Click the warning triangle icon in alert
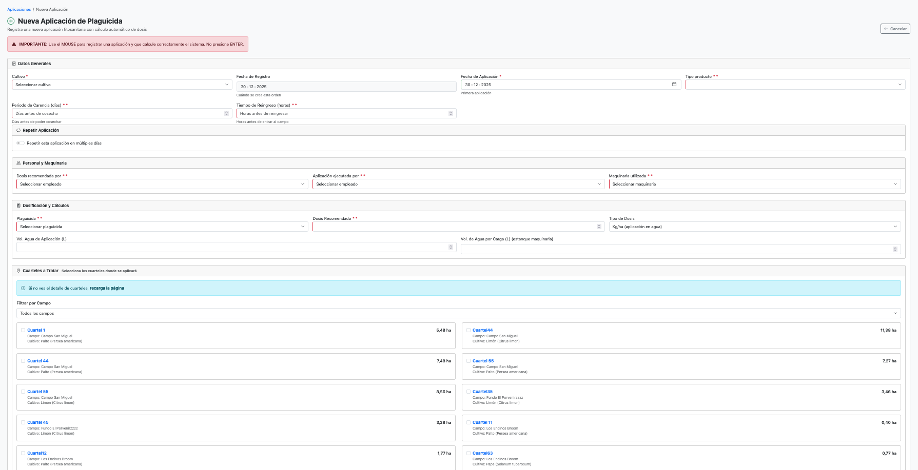The width and height of the screenshot is (918, 470). [x=14, y=44]
